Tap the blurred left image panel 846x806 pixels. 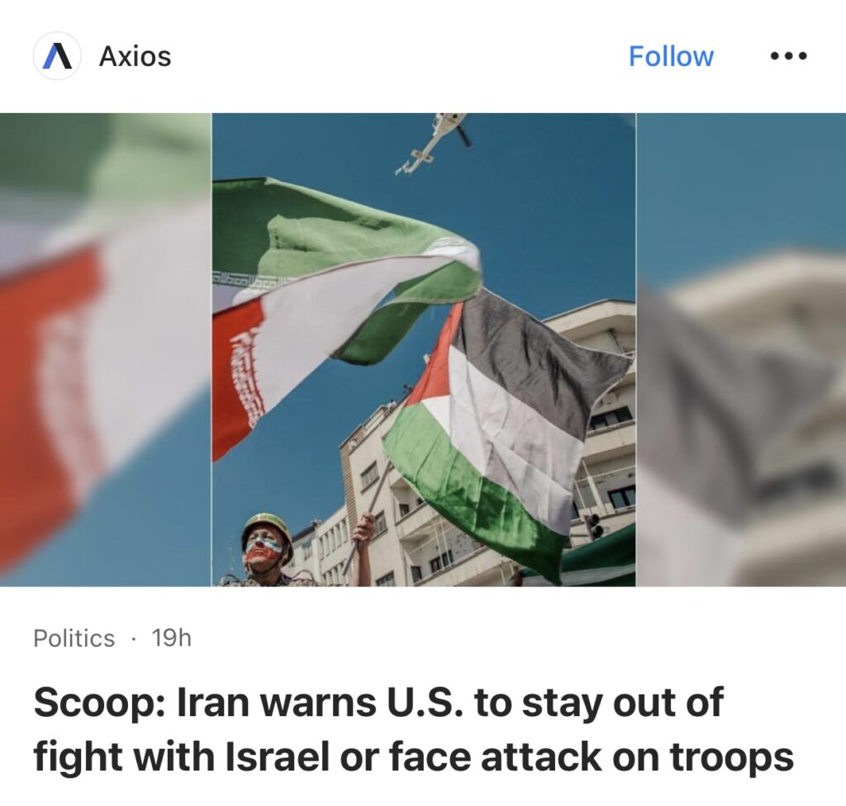click(106, 349)
